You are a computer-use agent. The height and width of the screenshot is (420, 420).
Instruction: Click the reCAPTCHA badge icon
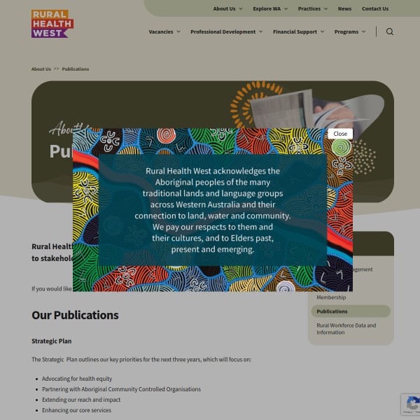[x=413, y=403]
